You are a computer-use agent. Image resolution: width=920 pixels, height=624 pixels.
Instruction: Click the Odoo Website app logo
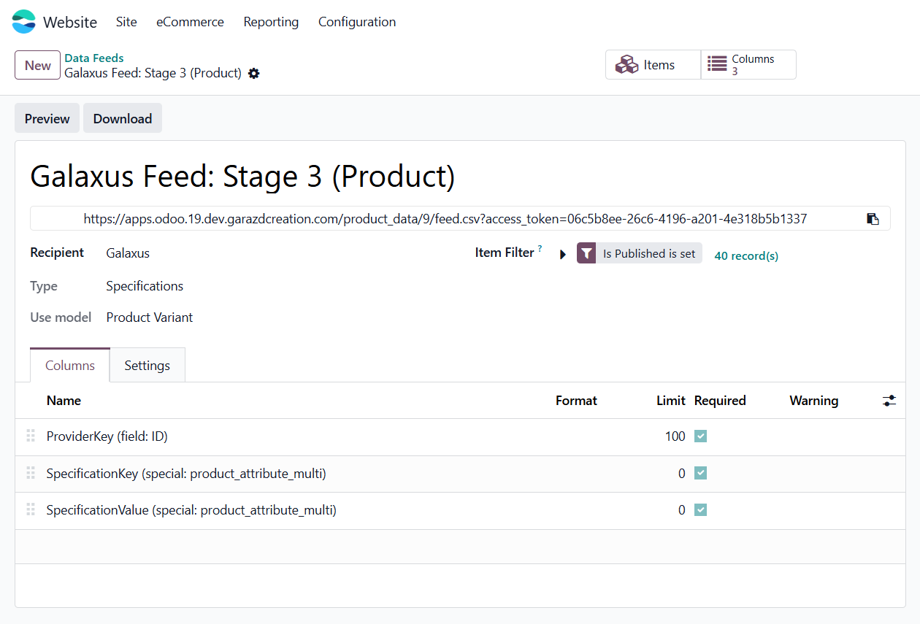click(x=23, y=22)
